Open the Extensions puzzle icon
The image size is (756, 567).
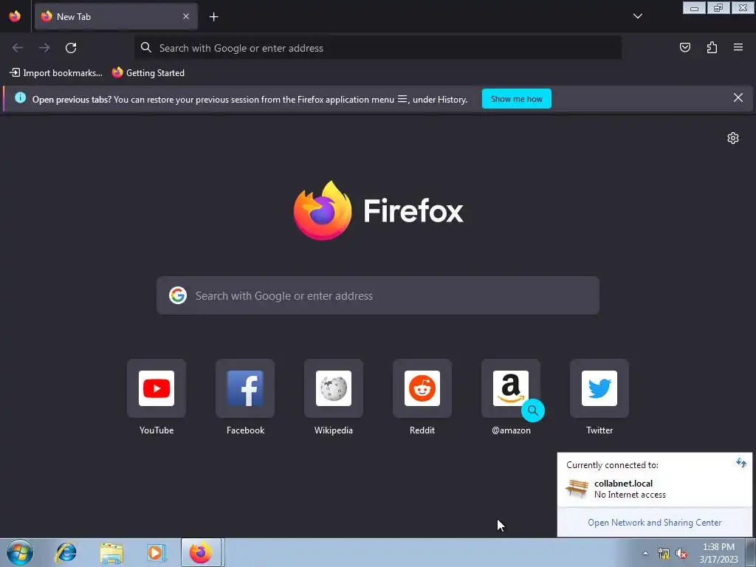click(x=712, y=47)
